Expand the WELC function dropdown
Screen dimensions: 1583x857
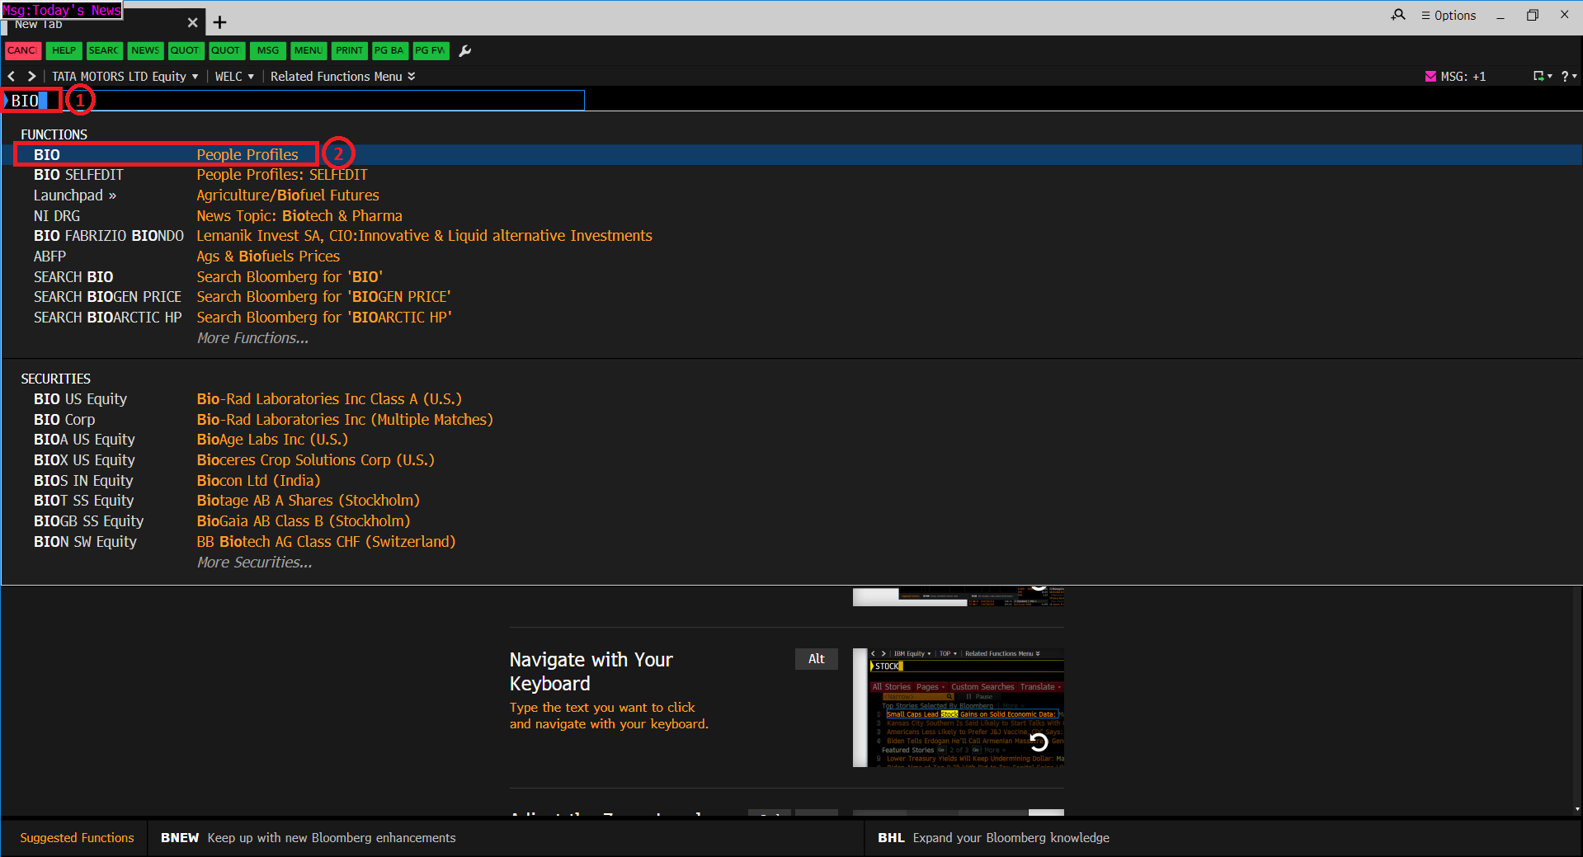tap(234, 76)
